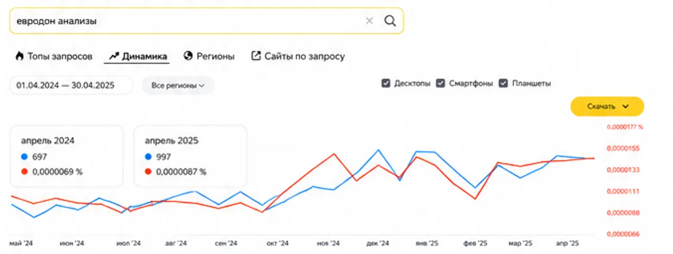The image size is (673, 254).
Task: Open the Все регионы dropdown
Action: tap(178, 86)
